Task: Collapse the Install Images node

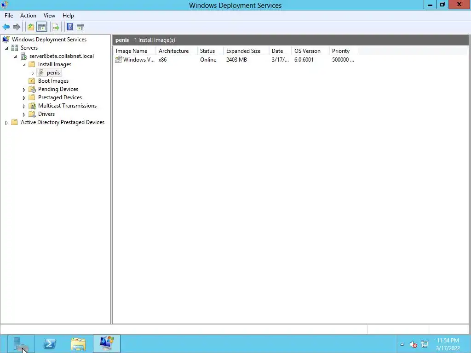Action: [24, 64]
